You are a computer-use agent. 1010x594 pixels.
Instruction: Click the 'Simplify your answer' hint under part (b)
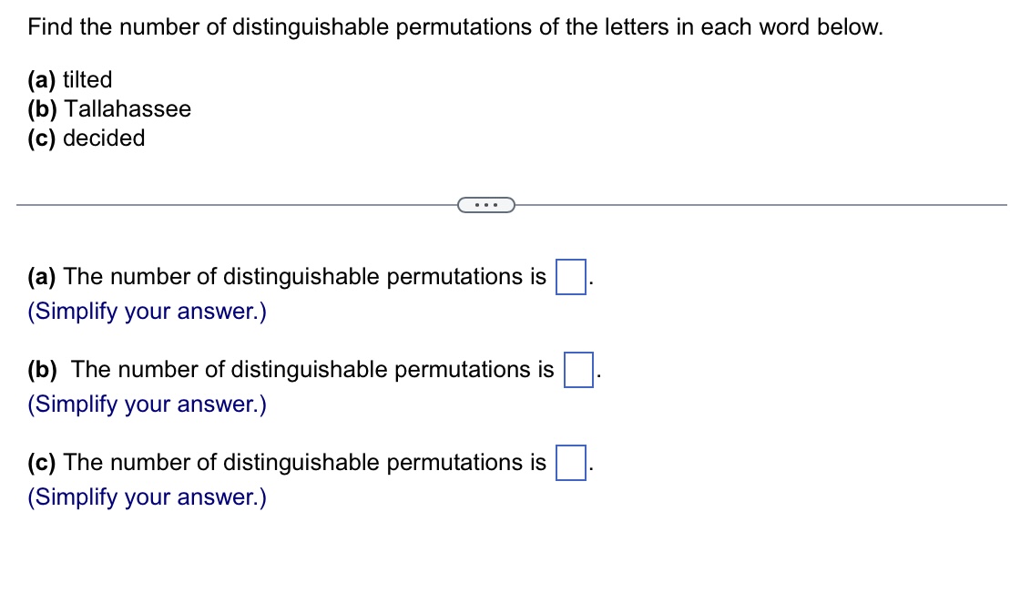pos(146,405)
